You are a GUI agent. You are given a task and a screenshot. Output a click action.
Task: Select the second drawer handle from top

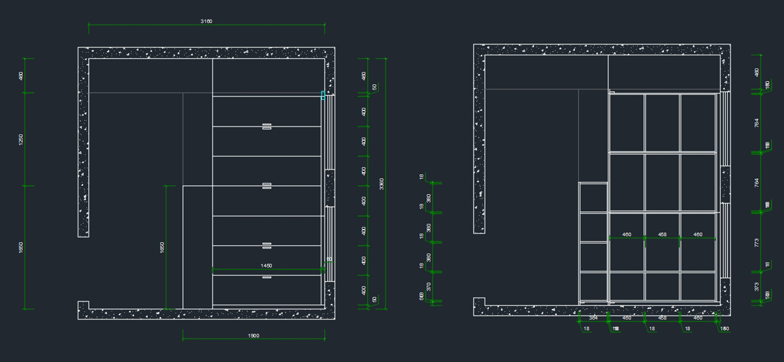267,186
